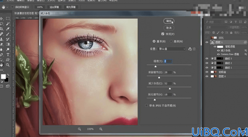Click the 适合屏幕 fit screen button
248x137 pixels.
(54, 7)
